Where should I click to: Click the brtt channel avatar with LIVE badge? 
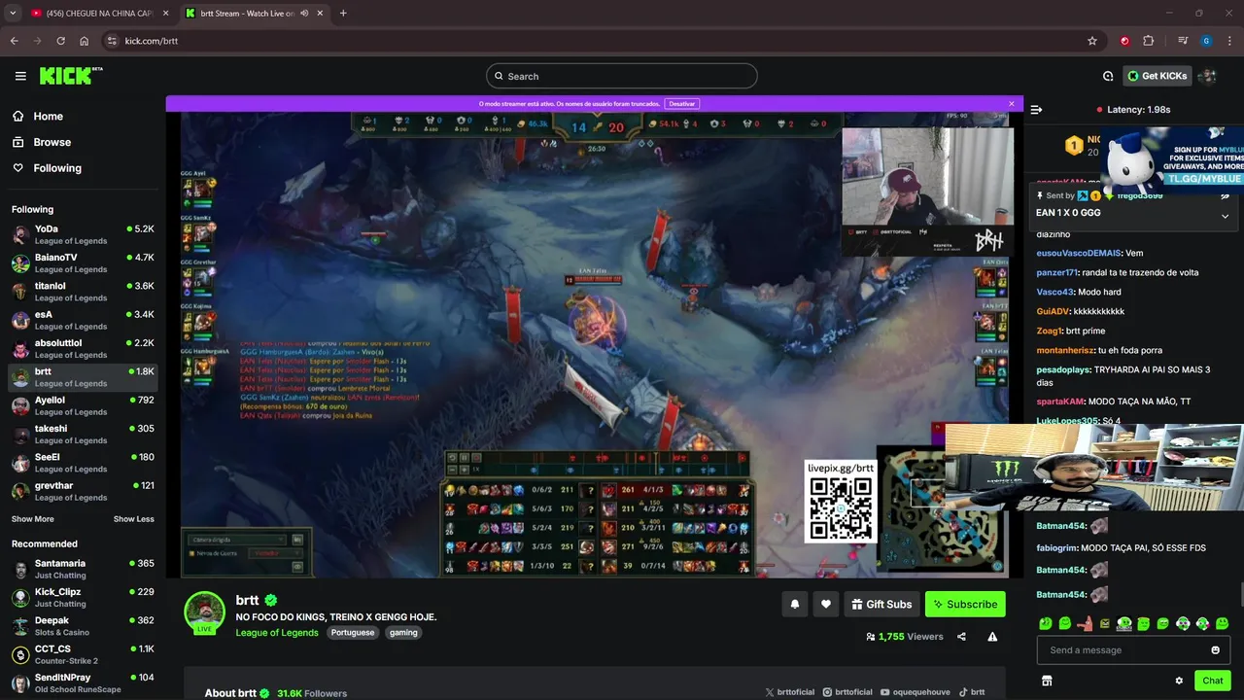click(x=205, y=612)
